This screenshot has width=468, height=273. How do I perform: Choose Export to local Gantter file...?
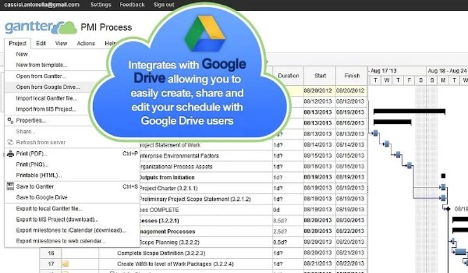tap(50, 209)
